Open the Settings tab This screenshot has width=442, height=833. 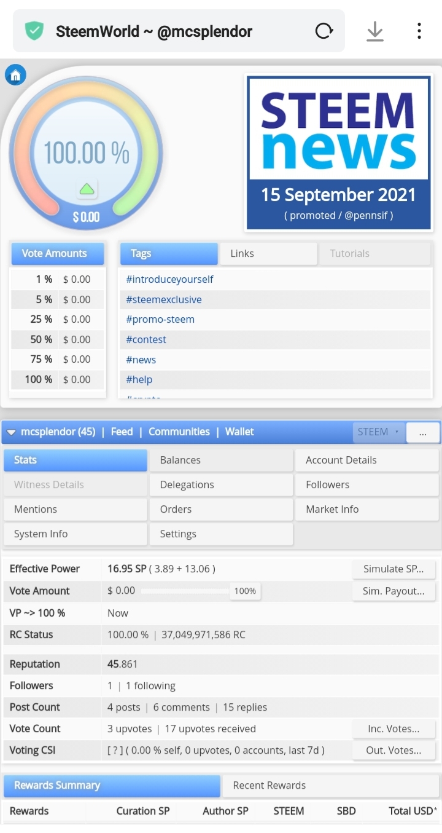(221, 534)
